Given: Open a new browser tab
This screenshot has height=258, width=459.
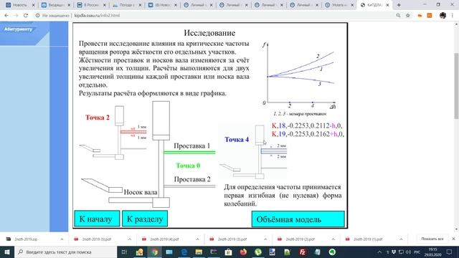Looking at the screenshot, I should 399,5.
